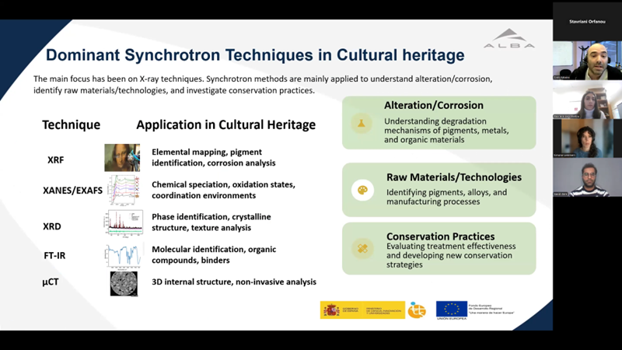Select the video of woman in white turtleneck
The width and height of the screenshot is (622, 350).
click(x=587, y=100)
